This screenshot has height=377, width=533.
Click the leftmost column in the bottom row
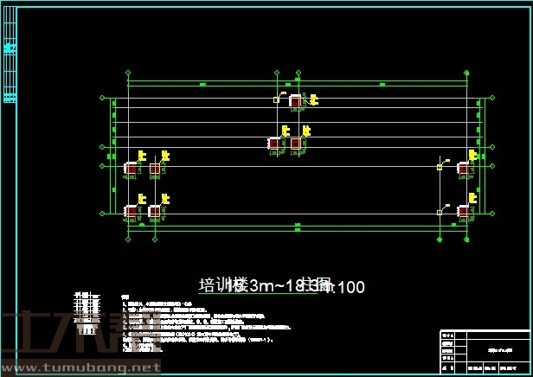(131, 210)
